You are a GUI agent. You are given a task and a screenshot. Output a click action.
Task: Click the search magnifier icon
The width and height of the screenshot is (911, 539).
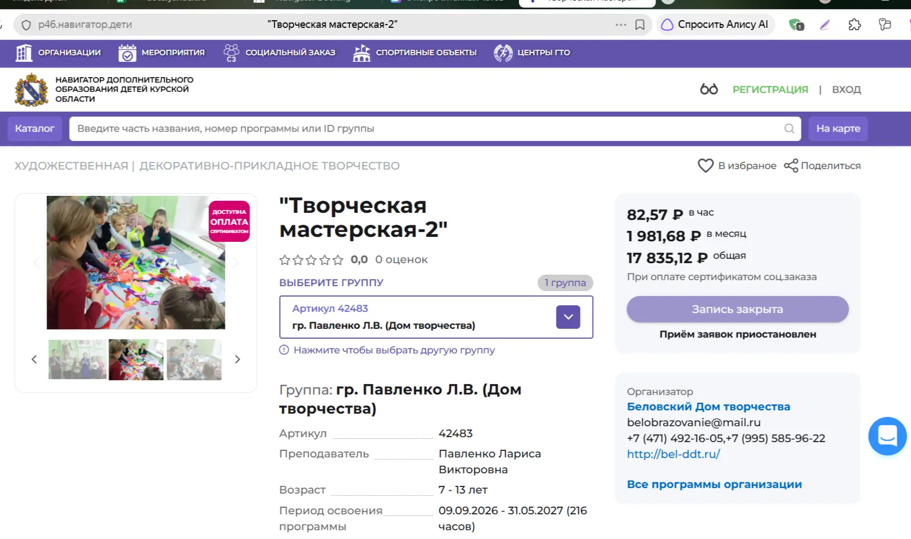coord(789,129)
